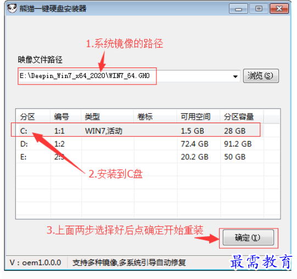Click the 1:2 partition number cell
The image size is (297, 279).
coord(59,144)
